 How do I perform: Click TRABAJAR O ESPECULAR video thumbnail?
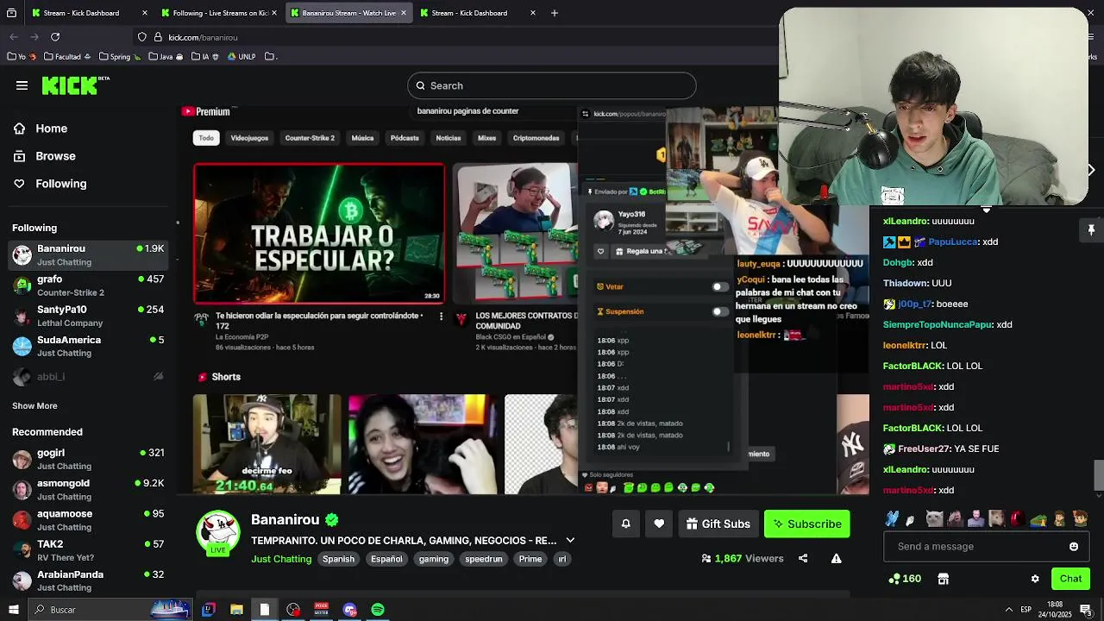[319, 234]
